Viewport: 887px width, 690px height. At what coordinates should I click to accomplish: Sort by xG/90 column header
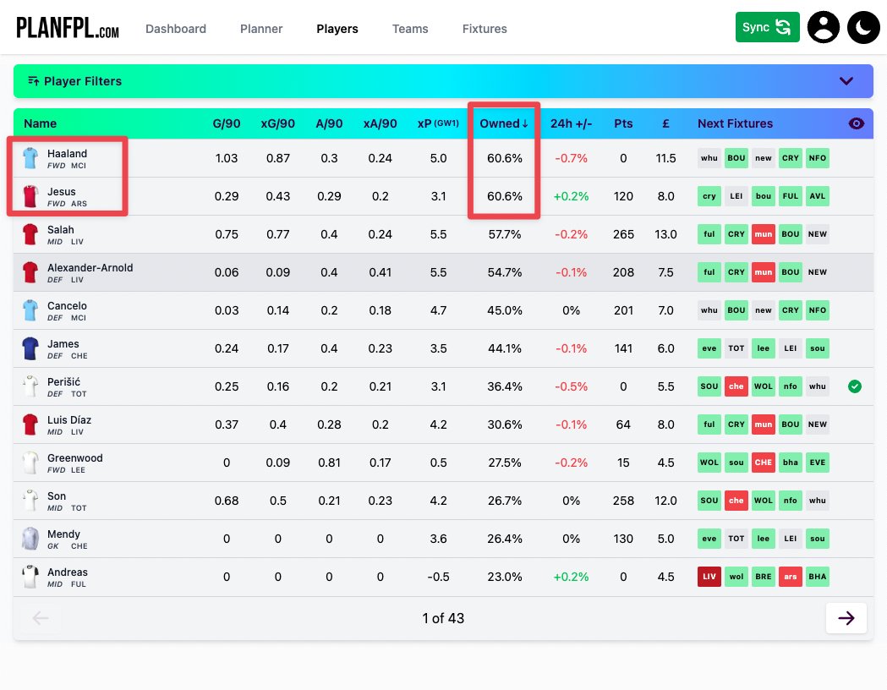(x=277, y=123)
